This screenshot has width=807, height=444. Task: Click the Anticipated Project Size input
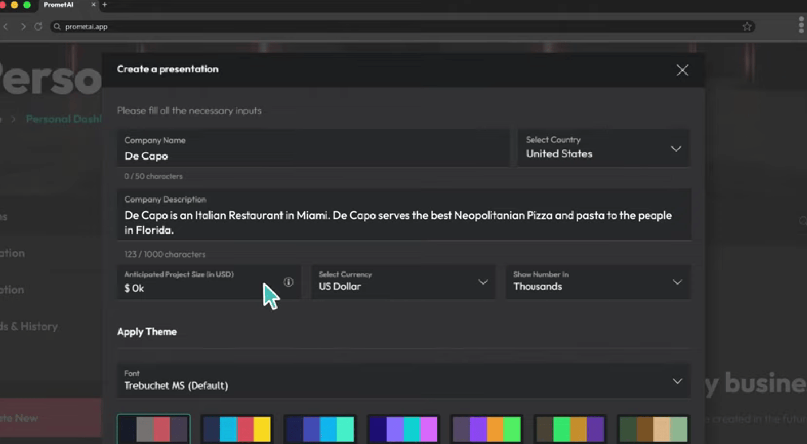click(x=209, y=282)
